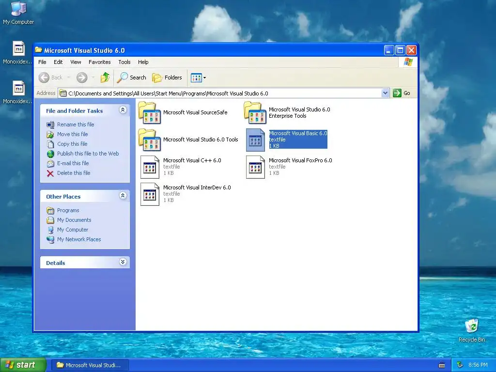Select the lower Monoxidex desktop icon

[x=18, y=93]
